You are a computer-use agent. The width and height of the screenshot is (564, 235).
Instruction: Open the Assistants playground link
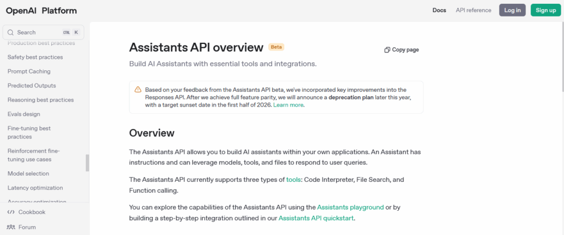coord(350,207)
